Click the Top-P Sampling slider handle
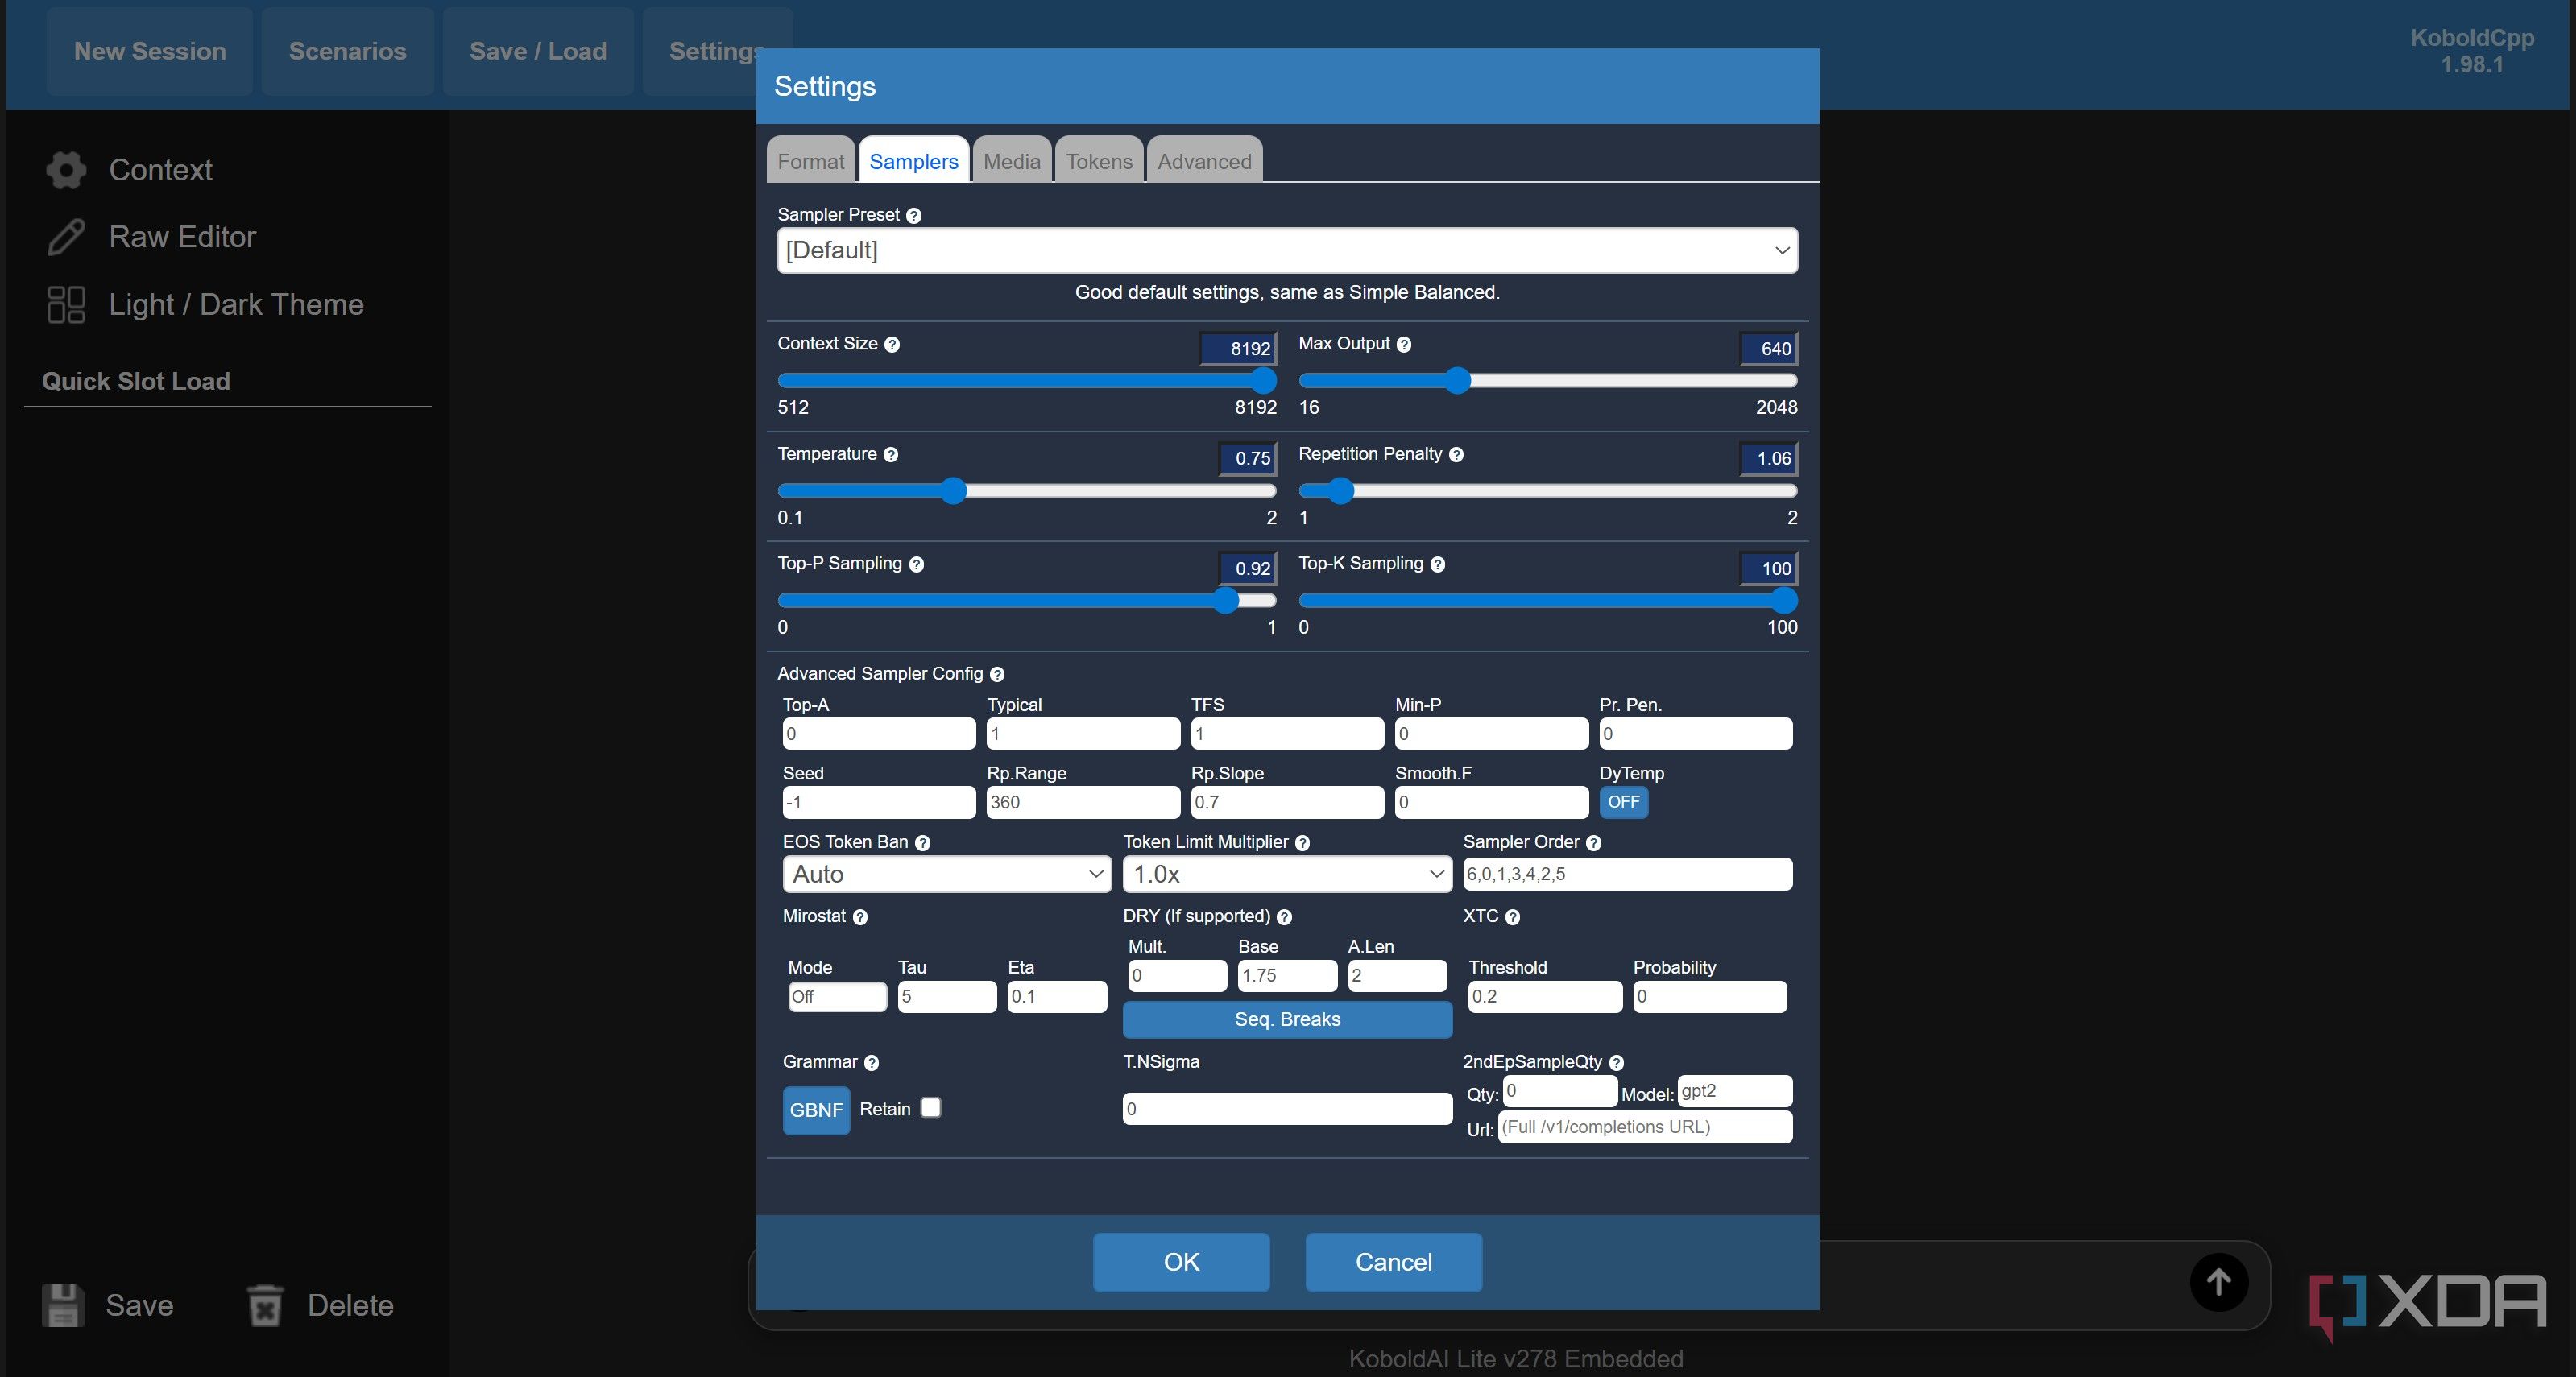Viewport: 2576px width, 1377px height. click(x=1225, y=600)
